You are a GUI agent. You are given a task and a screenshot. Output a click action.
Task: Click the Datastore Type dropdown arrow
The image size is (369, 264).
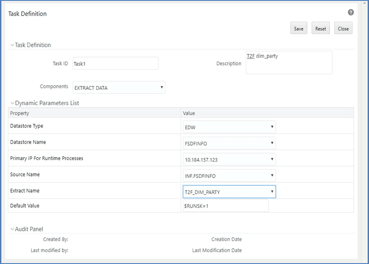(273, 126)
